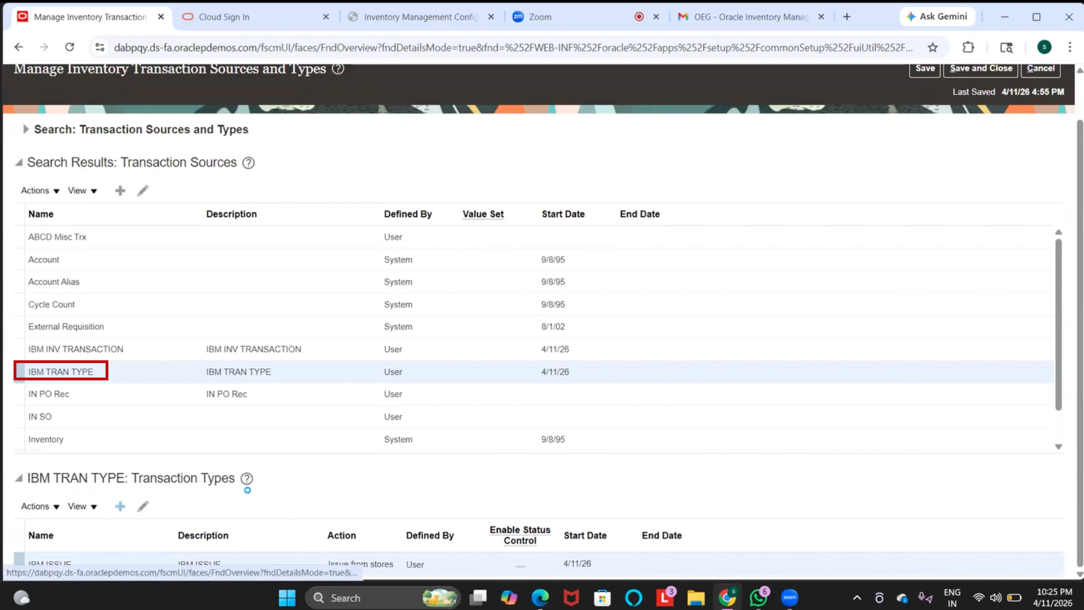Close the Cloud Sign In tab
This screenshot has width=1084, height=610.
click(326, 17)
